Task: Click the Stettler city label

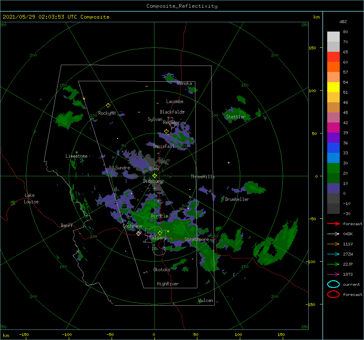Action: click(236, 117)
